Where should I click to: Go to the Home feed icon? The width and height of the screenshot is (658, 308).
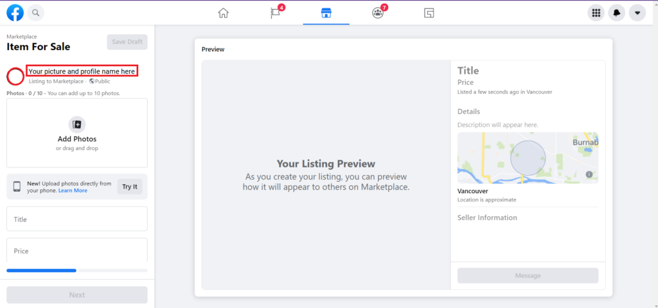[223, 13]
